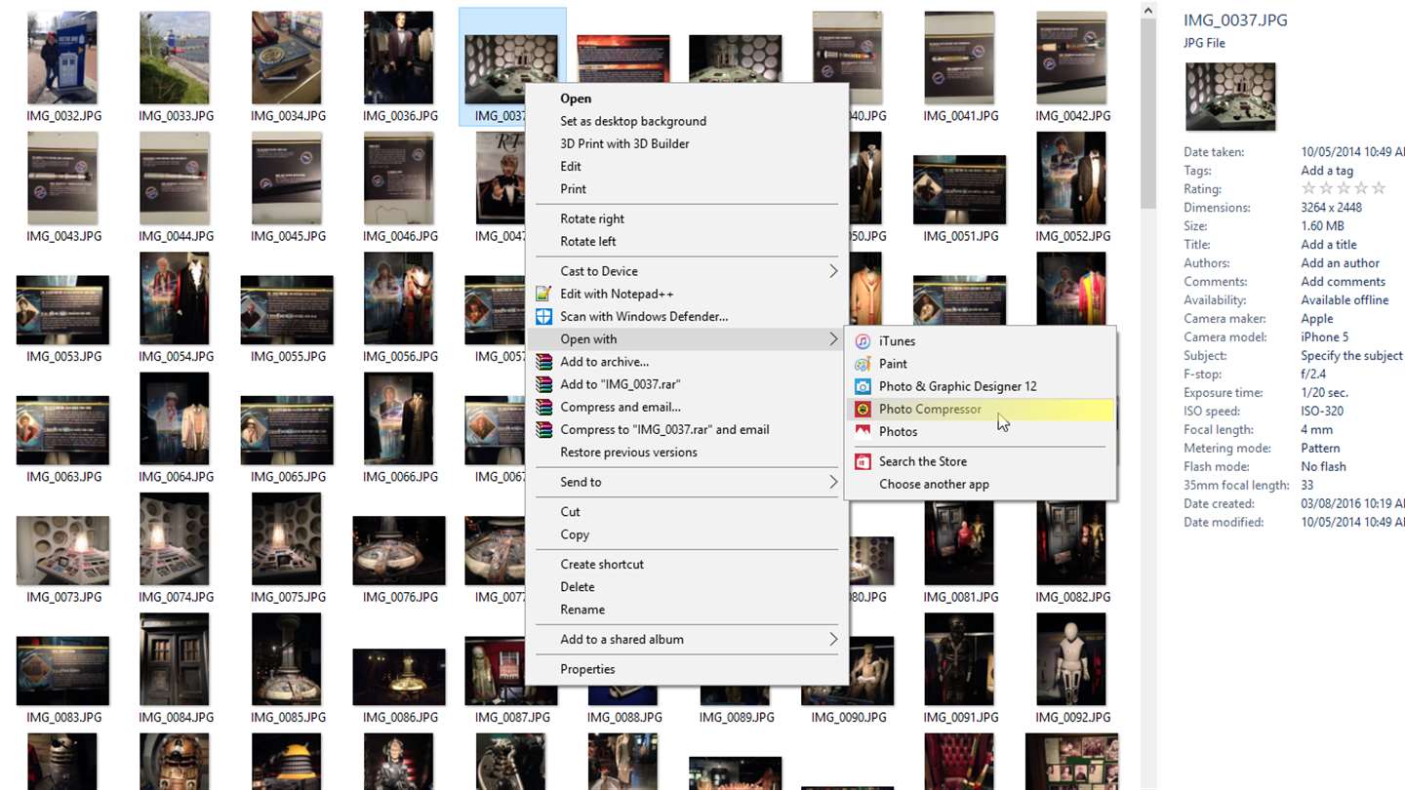Click the iTunes icon in Open with submenu
1405x790 pixels.
pyautogui.click(x=863, y=341)
